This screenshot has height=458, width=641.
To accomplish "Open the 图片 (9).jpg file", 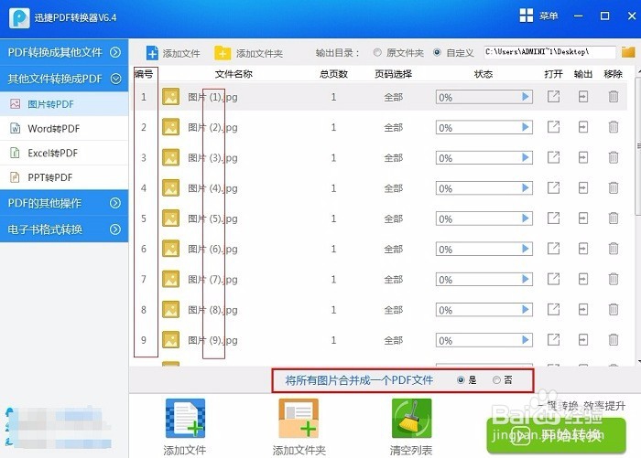I will [553, 340].
